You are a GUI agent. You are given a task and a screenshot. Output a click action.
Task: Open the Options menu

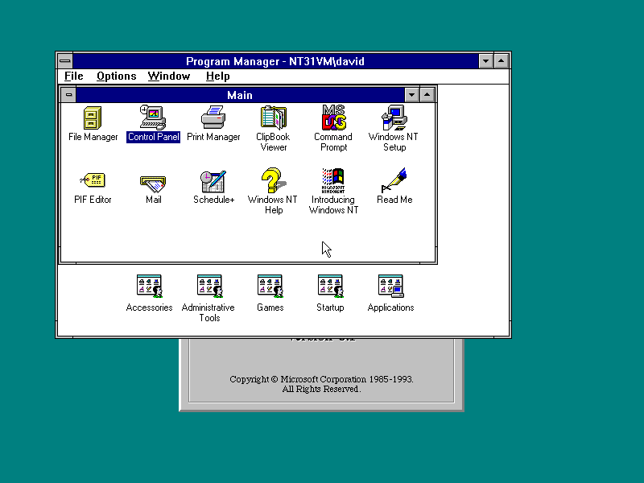pyautogui.click(x=116, y=76)
